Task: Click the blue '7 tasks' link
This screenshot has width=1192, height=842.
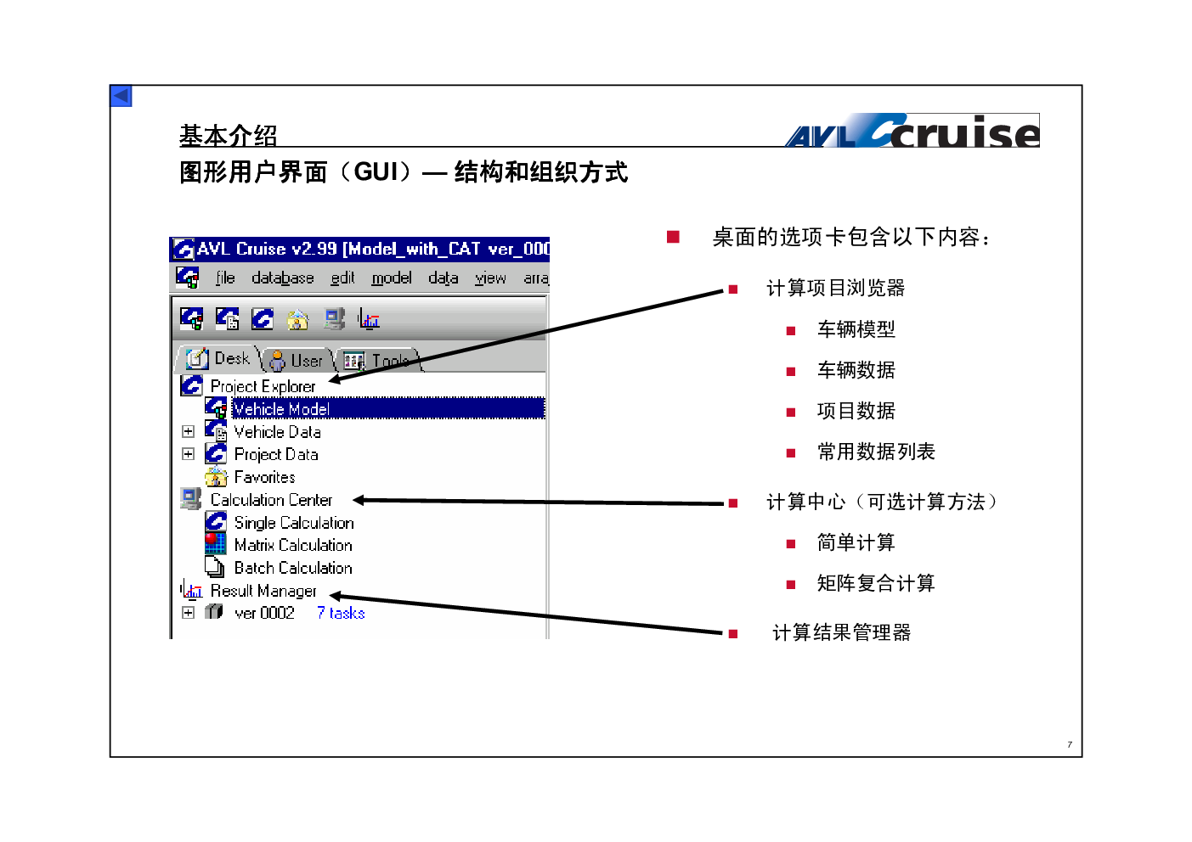Action: click(341, 613)
